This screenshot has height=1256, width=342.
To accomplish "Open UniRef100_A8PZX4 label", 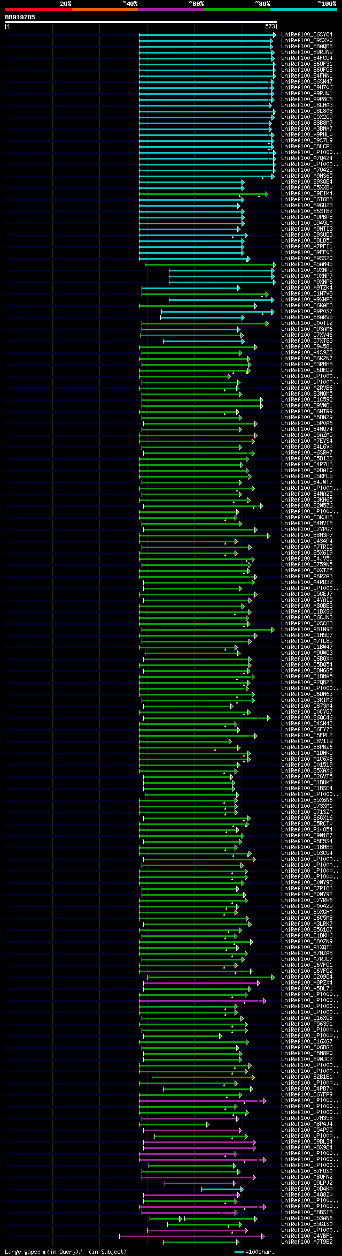I will [x=307, y=983].
